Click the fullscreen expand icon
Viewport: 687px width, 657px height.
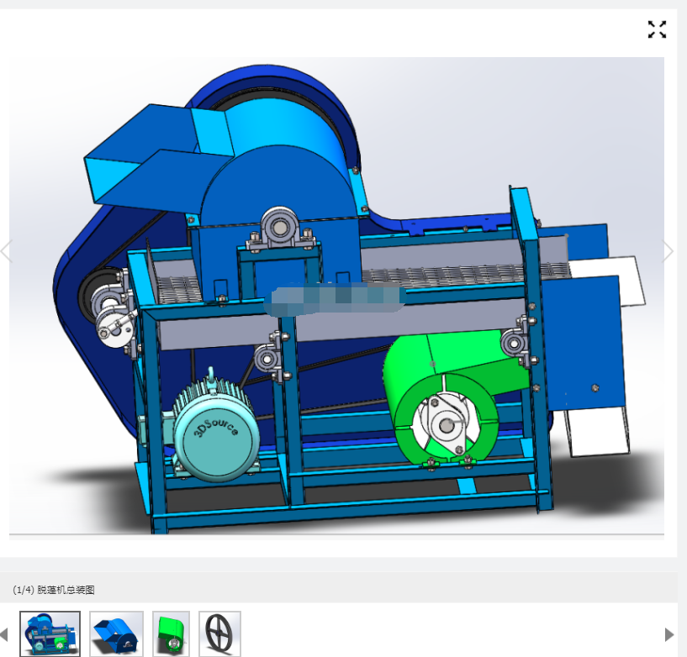pyautogui.click(x=657, y=29)
